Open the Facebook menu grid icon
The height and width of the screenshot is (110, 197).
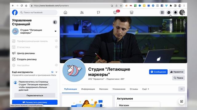tap(162, 13)
